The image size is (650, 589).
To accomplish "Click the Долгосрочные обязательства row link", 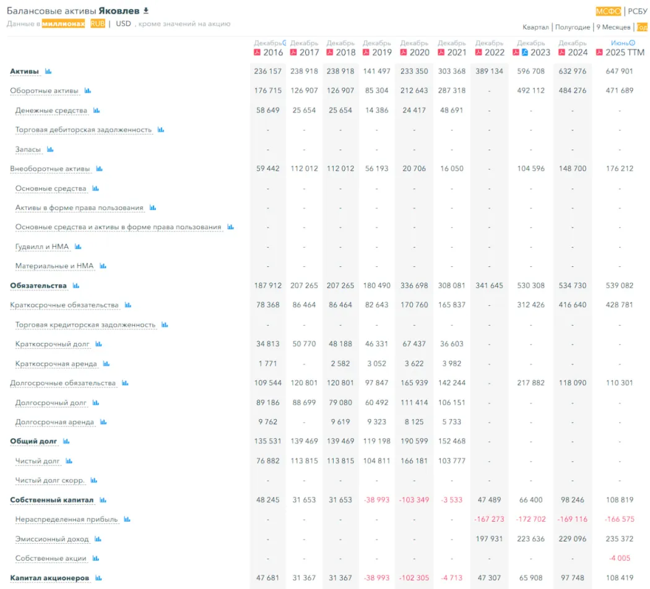I will click(63, 383).
